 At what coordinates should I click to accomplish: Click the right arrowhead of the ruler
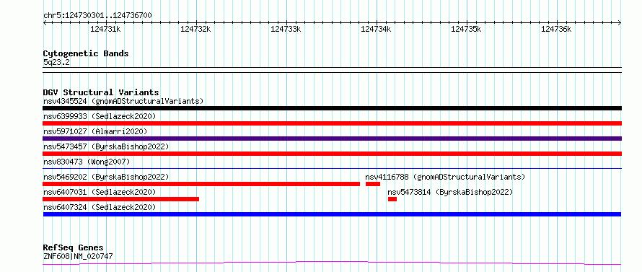619,22
